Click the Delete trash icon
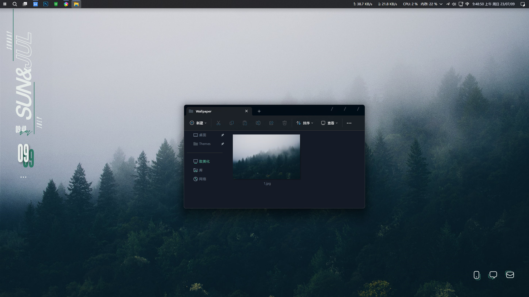The image size is (529, 297). point(285,123)
